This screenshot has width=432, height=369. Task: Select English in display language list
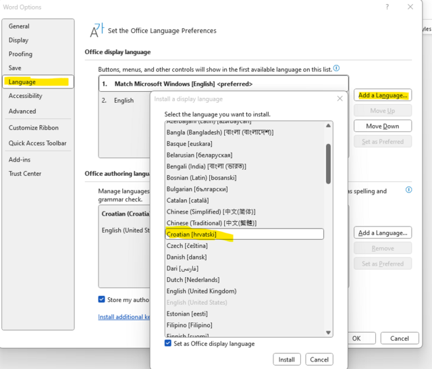pos(124,101)
